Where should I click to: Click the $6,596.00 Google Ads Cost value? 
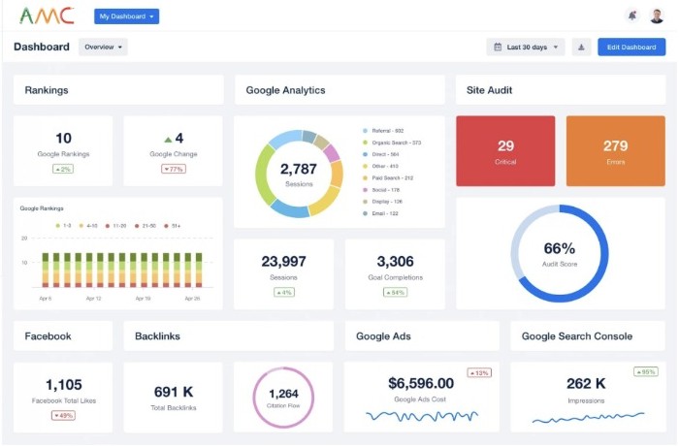click(x=421, y=383)
